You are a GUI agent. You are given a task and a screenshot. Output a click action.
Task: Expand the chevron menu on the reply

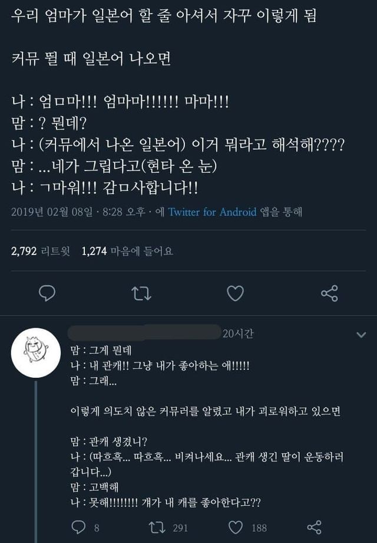coord(362,335)
